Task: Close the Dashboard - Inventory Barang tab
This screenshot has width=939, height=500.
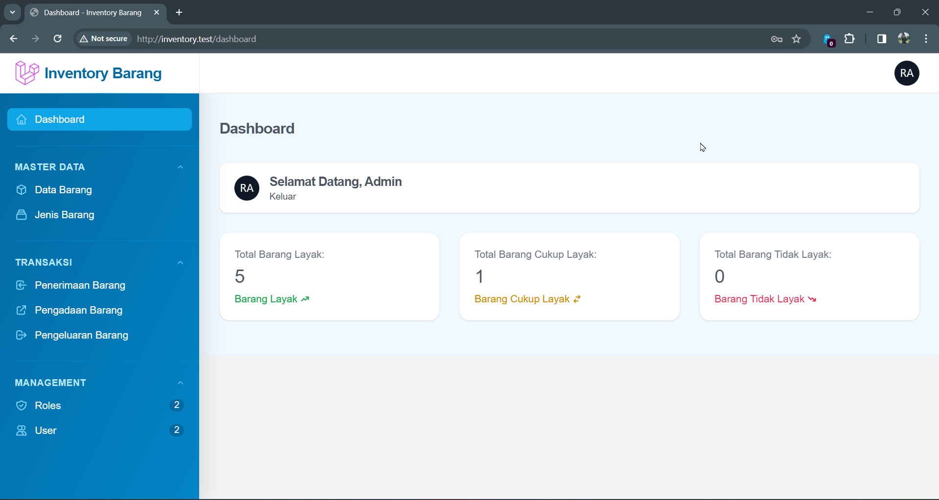Action: coord(157,12)
